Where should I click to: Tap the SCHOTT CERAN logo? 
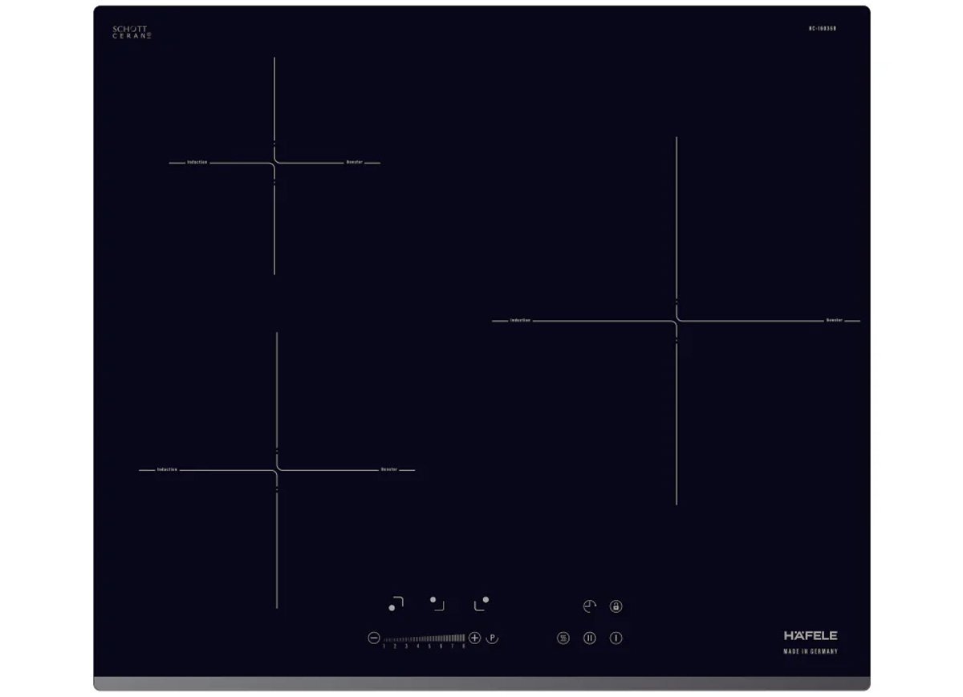[x=132, y=32]
